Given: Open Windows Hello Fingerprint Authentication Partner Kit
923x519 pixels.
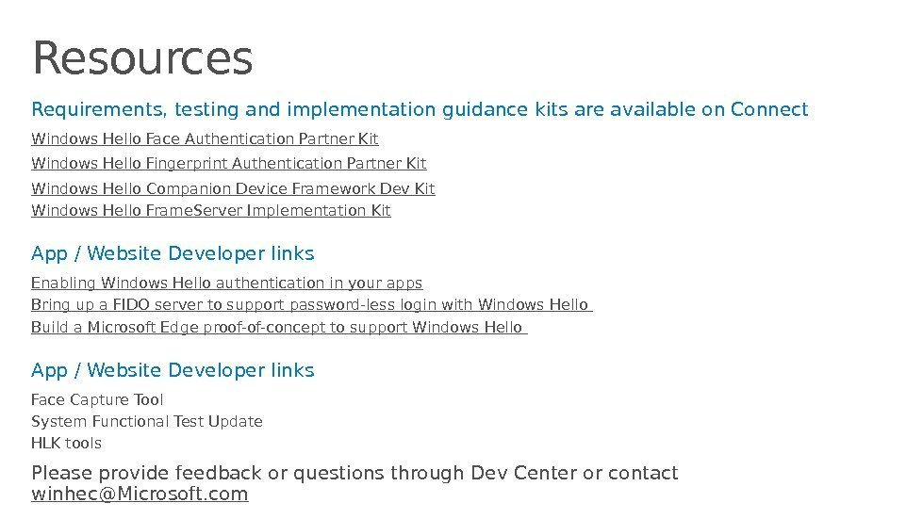Looking at the screenshot, I should 229,164.
